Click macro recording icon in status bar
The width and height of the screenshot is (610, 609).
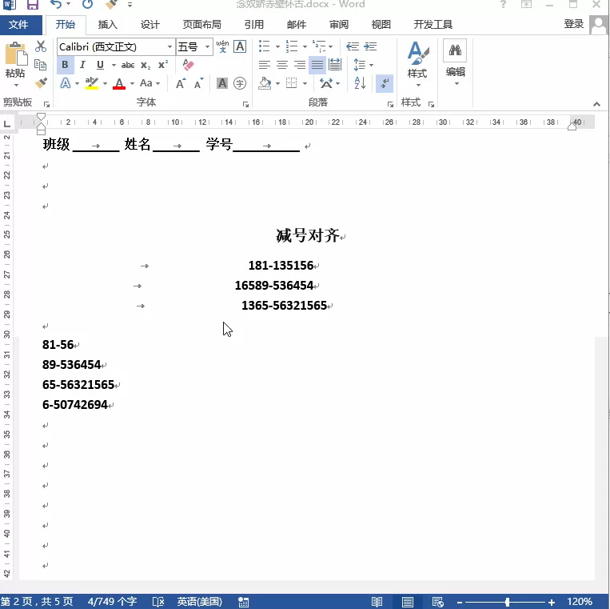coord(244,602)
